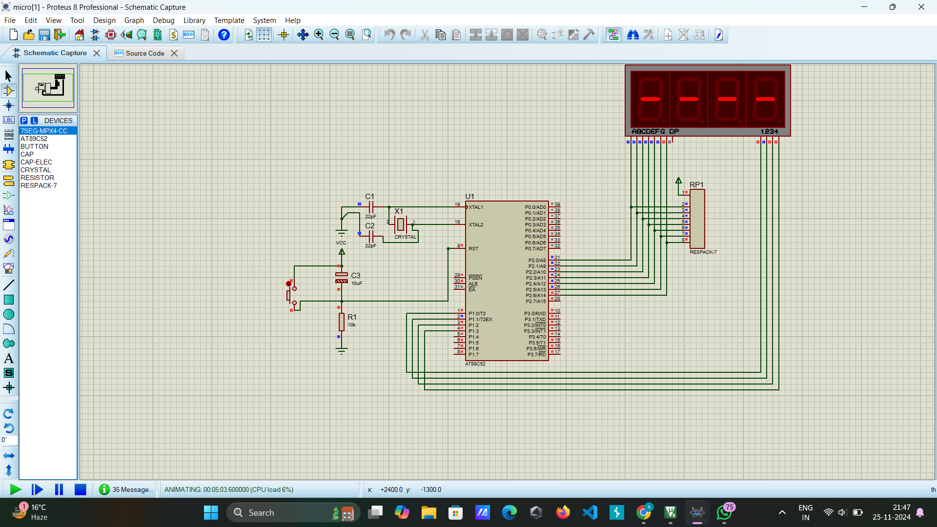Click the Zoom In toolbar icon
Screen dimensions: 937x527
(x=319, y=35)
